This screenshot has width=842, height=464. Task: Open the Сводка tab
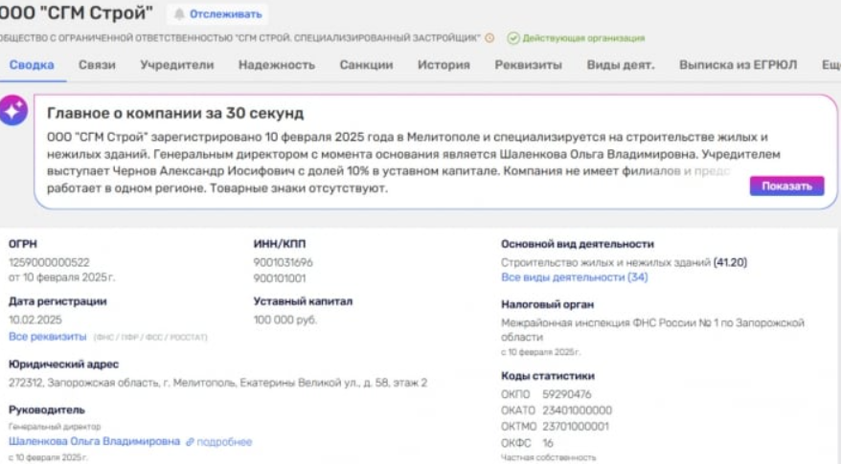(32, 65)
